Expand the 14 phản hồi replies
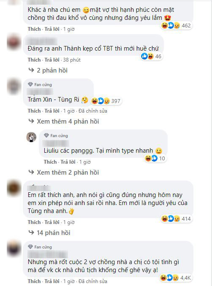The image size is (212, 286). click(49, 233)
